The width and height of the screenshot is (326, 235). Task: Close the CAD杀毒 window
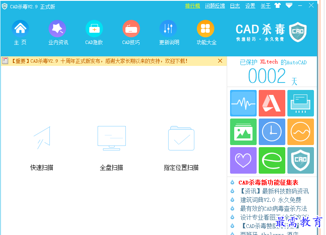click(311, 5)
